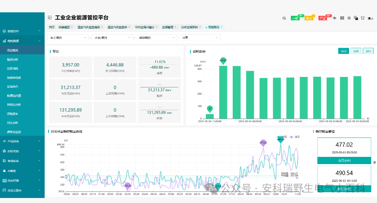Switch to the 首页 tab

click(x=52, y=27)
